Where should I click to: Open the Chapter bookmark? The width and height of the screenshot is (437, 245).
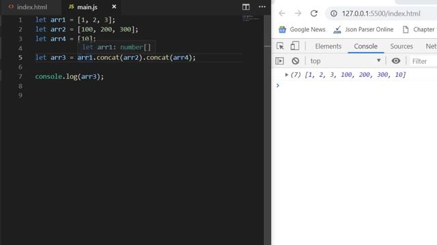click(419, 29)
